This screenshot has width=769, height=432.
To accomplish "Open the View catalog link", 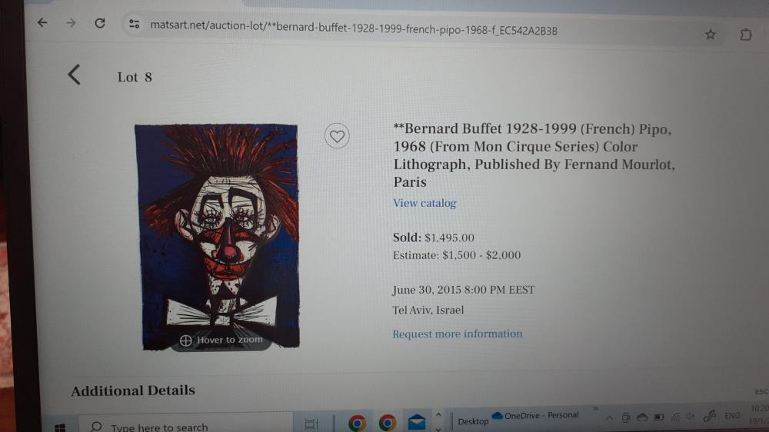I will 424,202.
